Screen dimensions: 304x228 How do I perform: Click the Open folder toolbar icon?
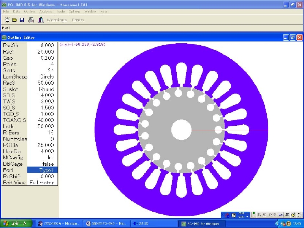(x=14, y=20)
